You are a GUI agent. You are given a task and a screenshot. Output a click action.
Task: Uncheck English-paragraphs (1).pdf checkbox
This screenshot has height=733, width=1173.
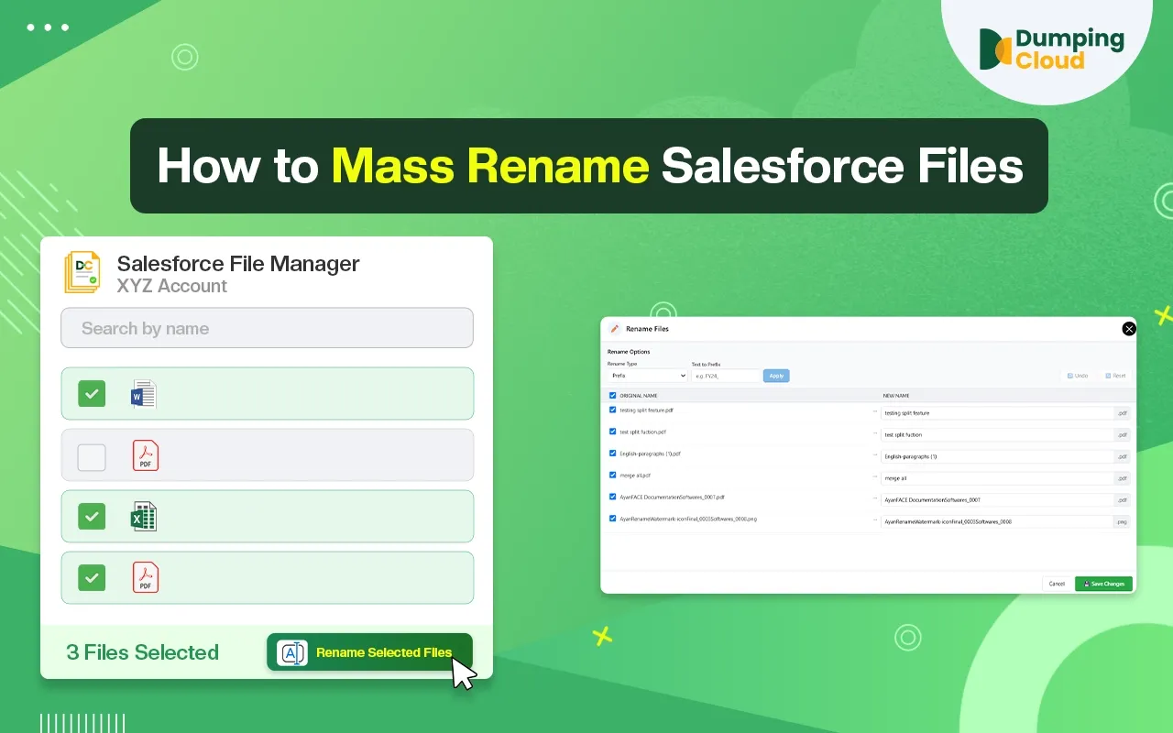(x=613, y=454)
